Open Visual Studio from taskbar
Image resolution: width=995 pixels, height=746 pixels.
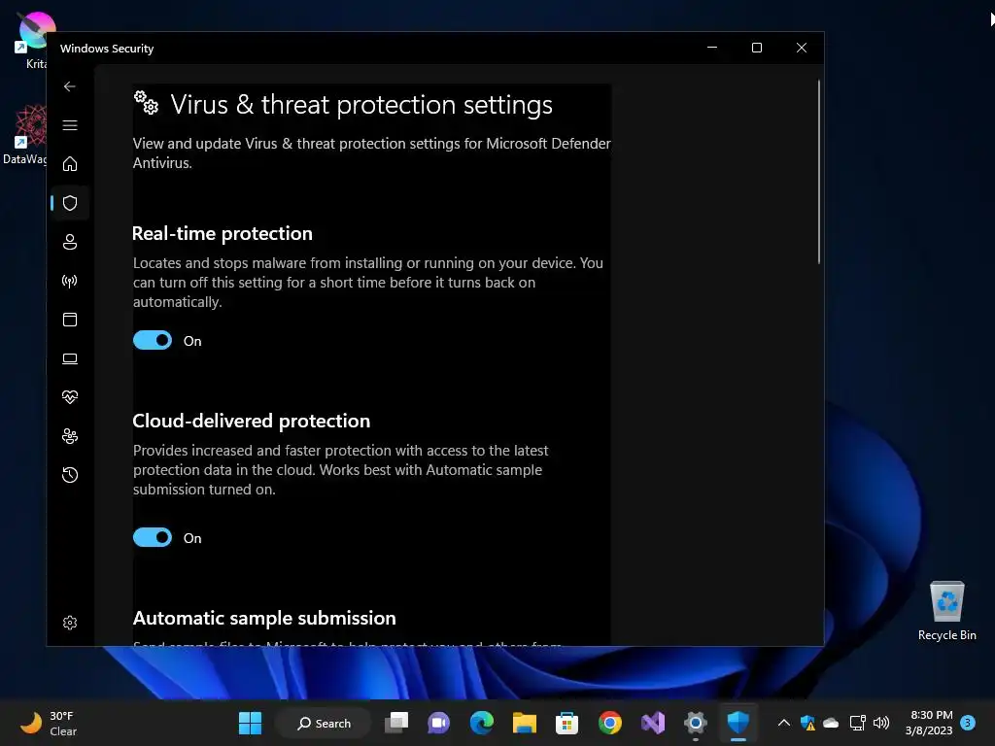[653, 723]
